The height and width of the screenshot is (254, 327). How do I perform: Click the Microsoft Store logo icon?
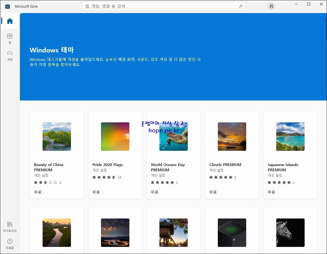pyautogui.click(x=8, y=6)
